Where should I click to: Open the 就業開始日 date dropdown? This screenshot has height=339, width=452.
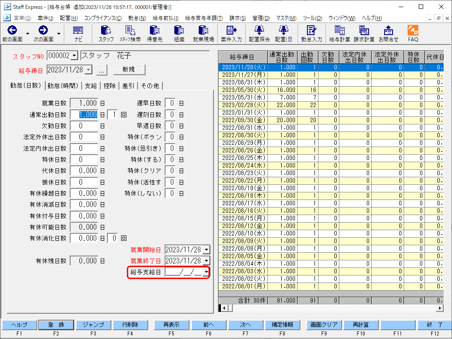tap(206, 250)
